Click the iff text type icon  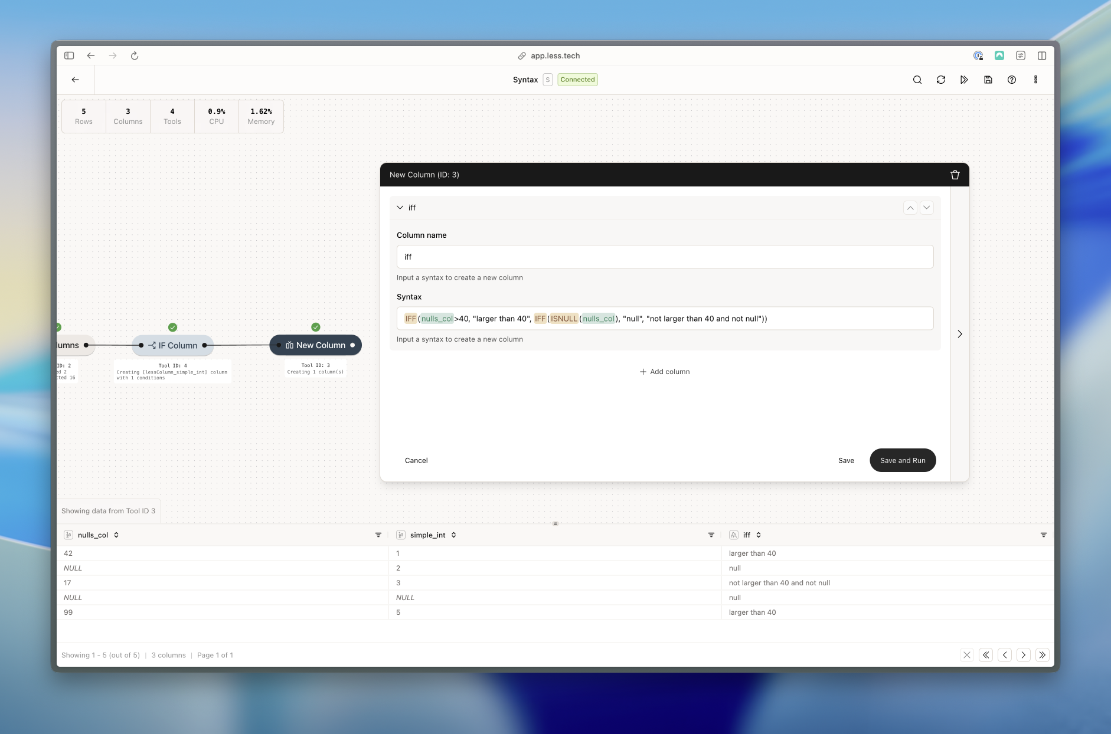pyautogui.click(x=734, y=535)
